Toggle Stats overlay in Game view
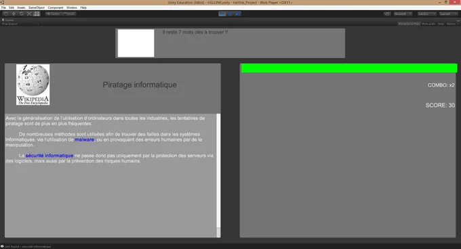Image resolution: width=461 pixels, height=249 pixels. tap(441, 24)
